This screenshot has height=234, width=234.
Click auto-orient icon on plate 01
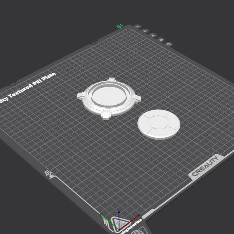pos(145,31)
